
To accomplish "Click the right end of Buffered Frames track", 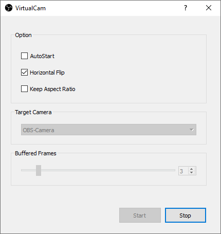I will (x=174, y=170).
